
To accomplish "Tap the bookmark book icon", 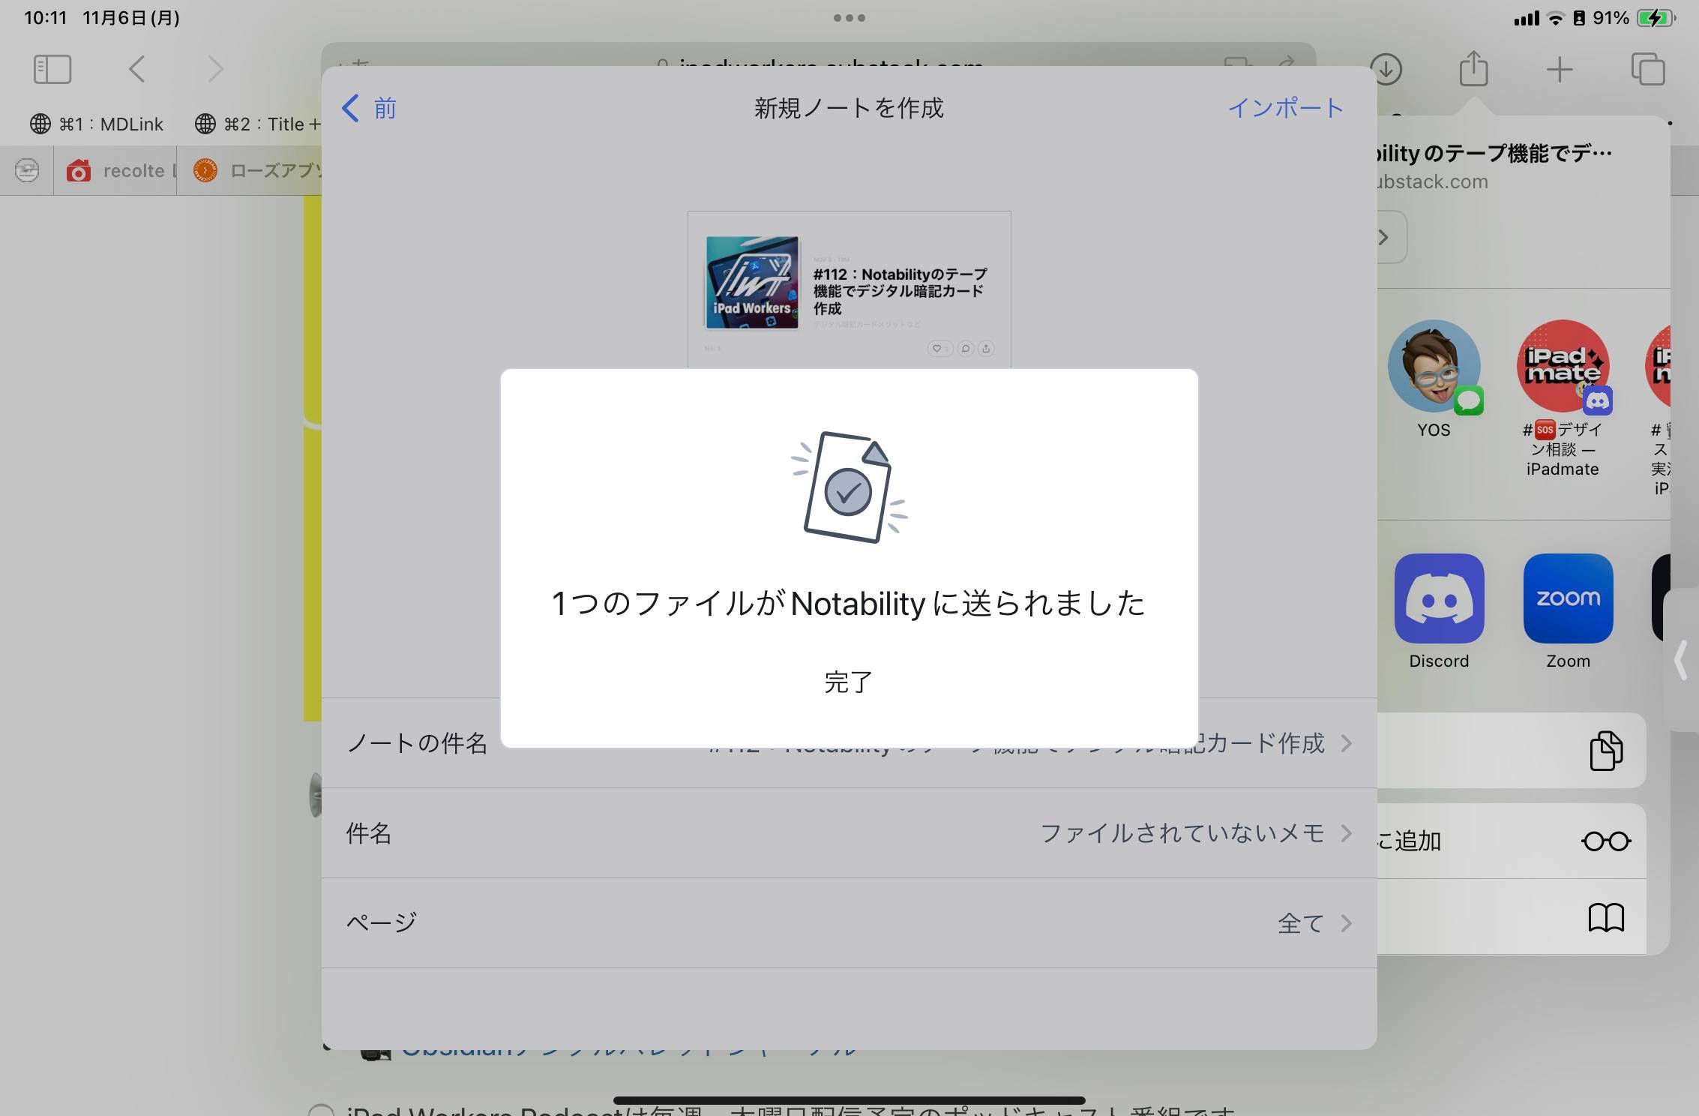I will 1606,916.
